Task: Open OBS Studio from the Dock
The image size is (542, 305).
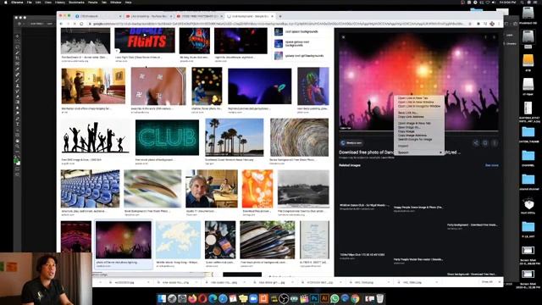Action: click(x=284, y=298)
